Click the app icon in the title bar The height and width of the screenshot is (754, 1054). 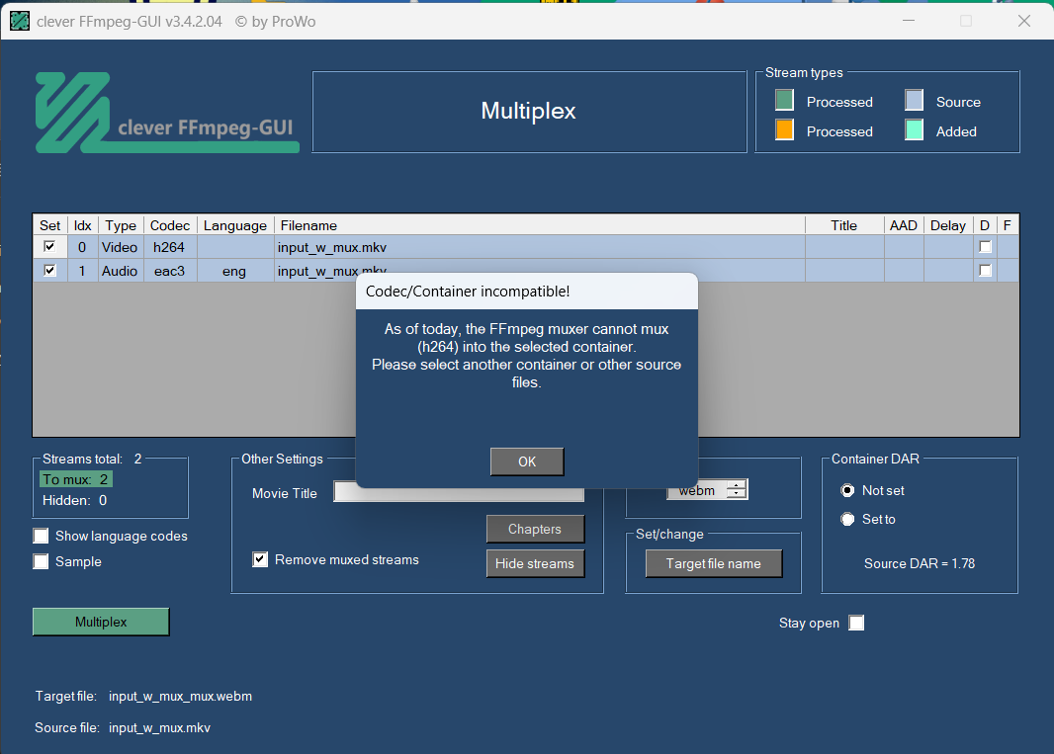tap(20, 22)
